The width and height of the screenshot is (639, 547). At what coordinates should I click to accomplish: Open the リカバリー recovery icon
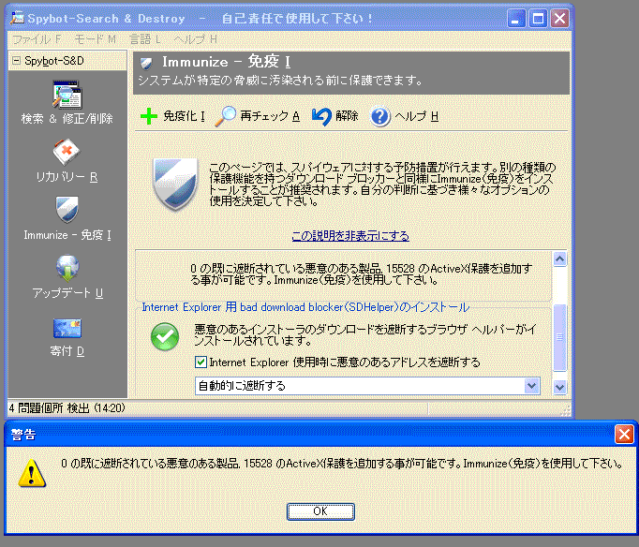click(67, 153)
